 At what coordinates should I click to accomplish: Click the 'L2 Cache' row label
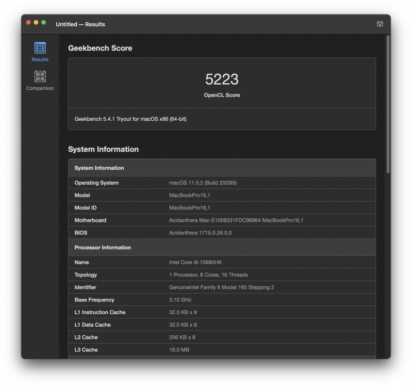click(x=86, y=337)
